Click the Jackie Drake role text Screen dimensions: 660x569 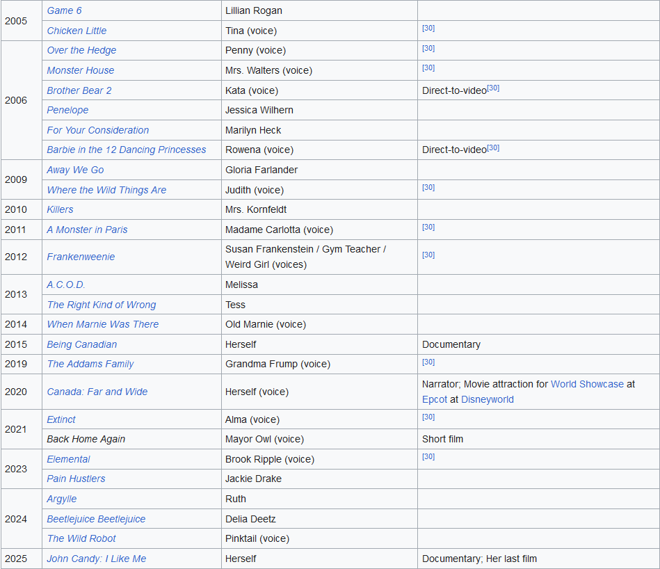pos(253,479)
